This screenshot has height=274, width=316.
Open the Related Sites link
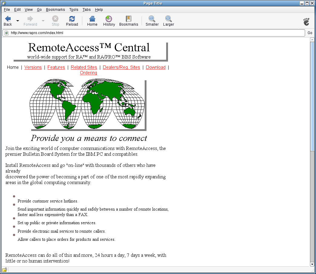[84, 67]
